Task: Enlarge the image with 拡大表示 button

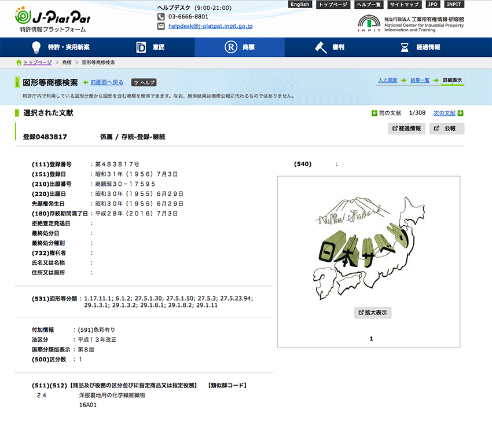Action: pos(373,313)
